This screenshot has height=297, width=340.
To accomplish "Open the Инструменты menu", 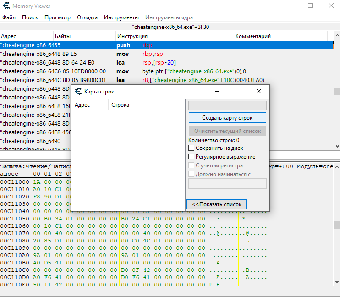I will click(121, 17).
